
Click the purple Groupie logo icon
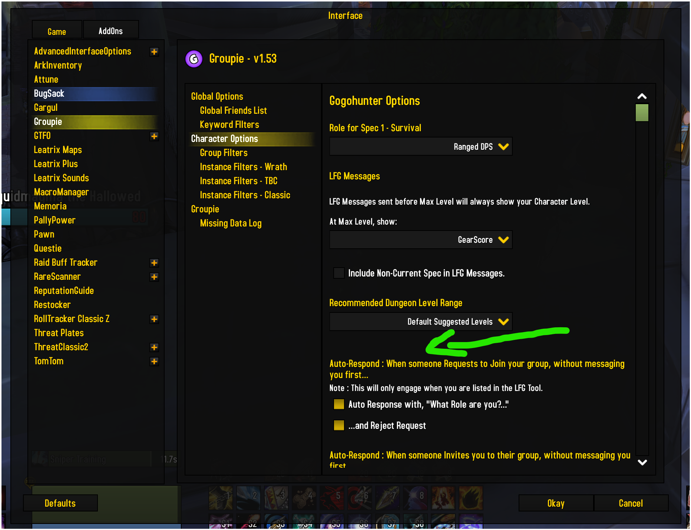194,59
